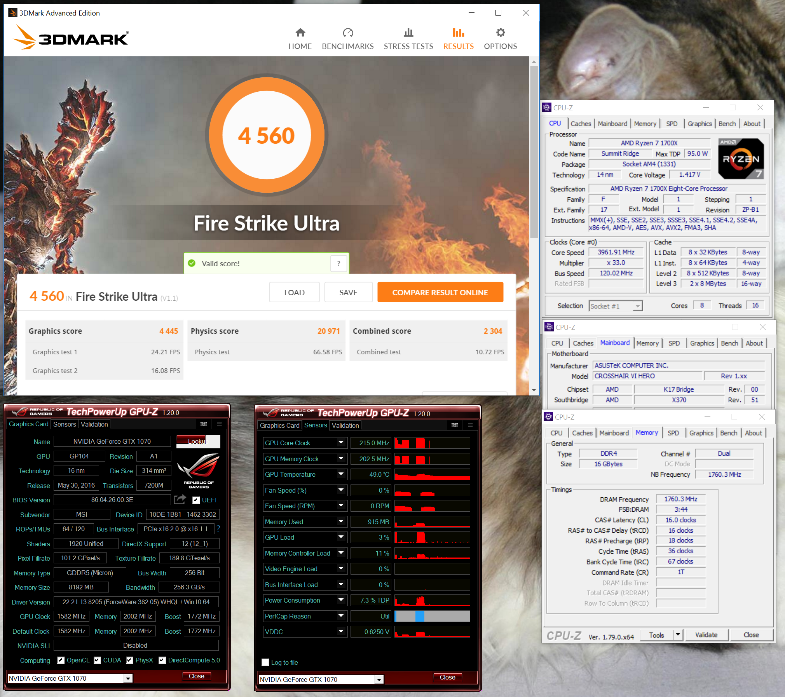Open the CPU-Z Tools dropdown arrow
Viewport: 785px width, 697px height.
click(678, 634)
